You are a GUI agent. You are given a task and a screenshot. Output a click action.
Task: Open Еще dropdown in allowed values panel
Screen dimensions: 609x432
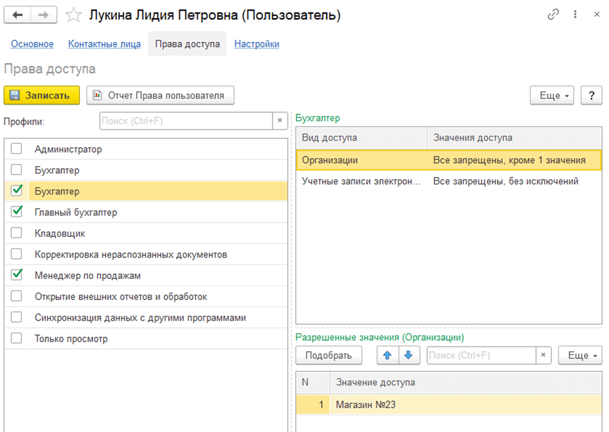point(580,356)
